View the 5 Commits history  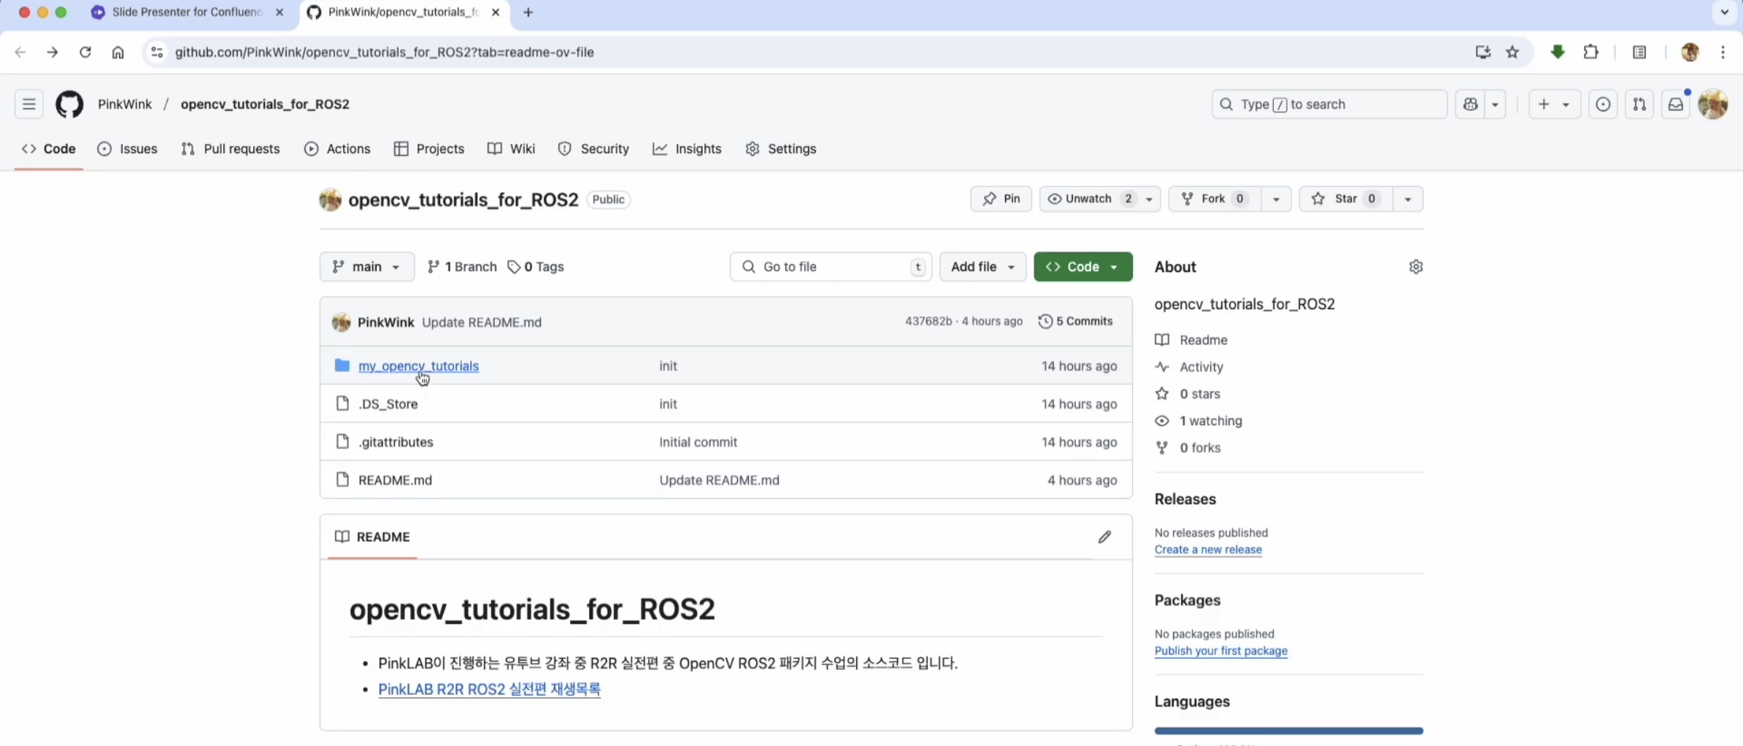1076,322
